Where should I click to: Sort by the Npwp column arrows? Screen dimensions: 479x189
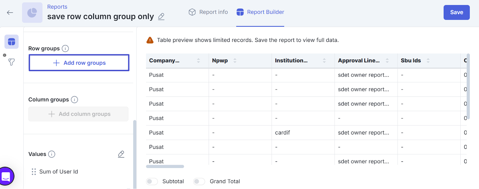click(x=235, y=61)
